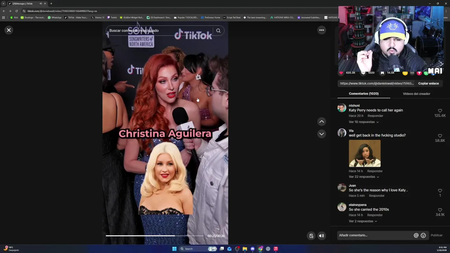Open the Home / X bookmark
This screenshot has width=450, height=253.
click(x=98, y=17)
